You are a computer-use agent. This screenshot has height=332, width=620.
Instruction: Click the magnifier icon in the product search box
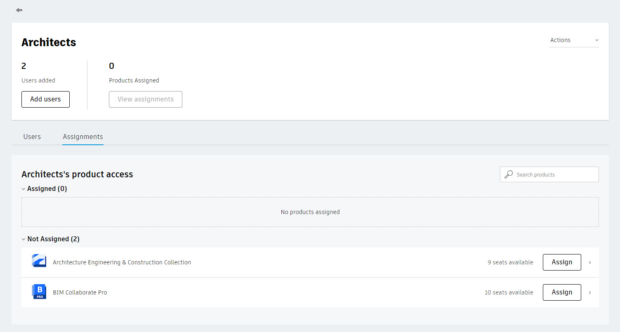[x=509, y=174]
